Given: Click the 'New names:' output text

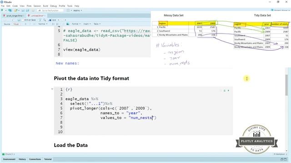Looking at the screenshot, I should point(67,63).
